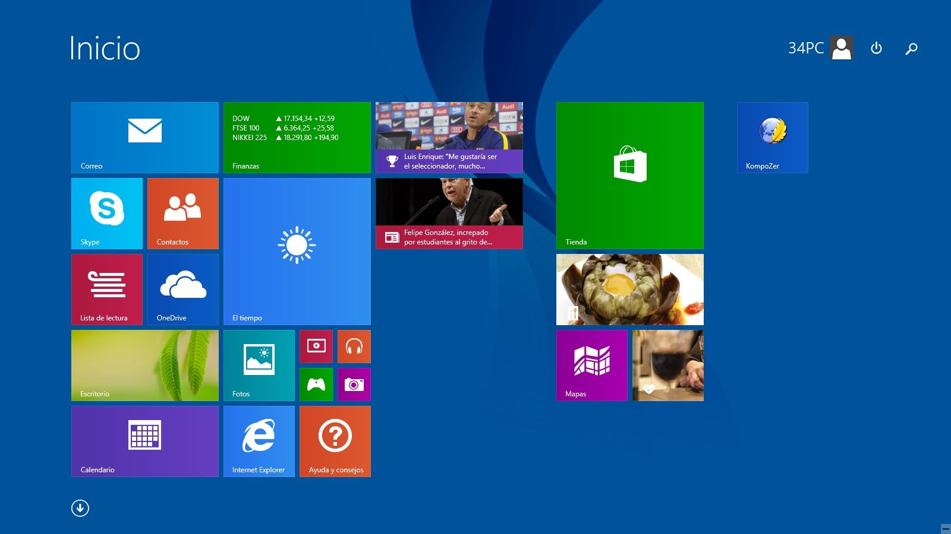Launch the KompoZer application tile

point(772,137)
